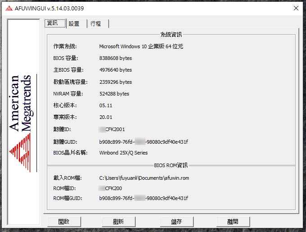Click the American Megatrends logo panel
This screenshot has width=306, height=232.
[x=23, y=122]
